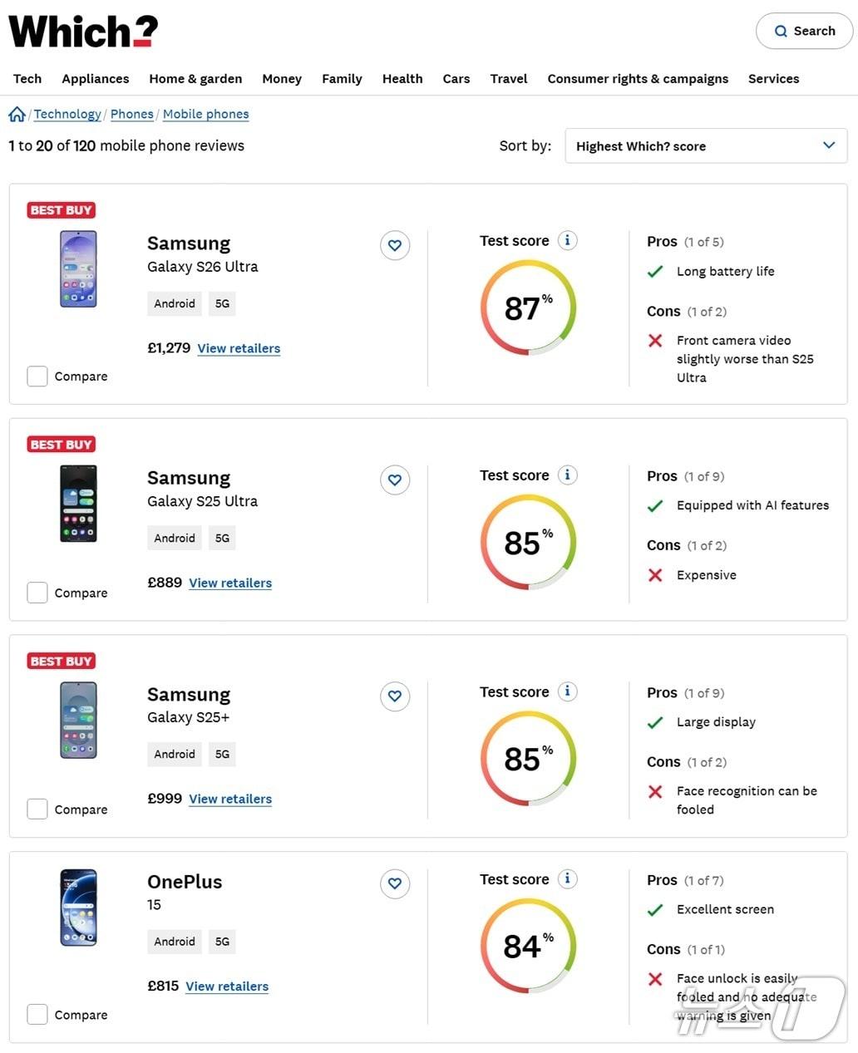Click the info icon on OnePlus 15 score
Image resolution: width=858 pixels, height=1053 pixels.
[x=568, y=878]
